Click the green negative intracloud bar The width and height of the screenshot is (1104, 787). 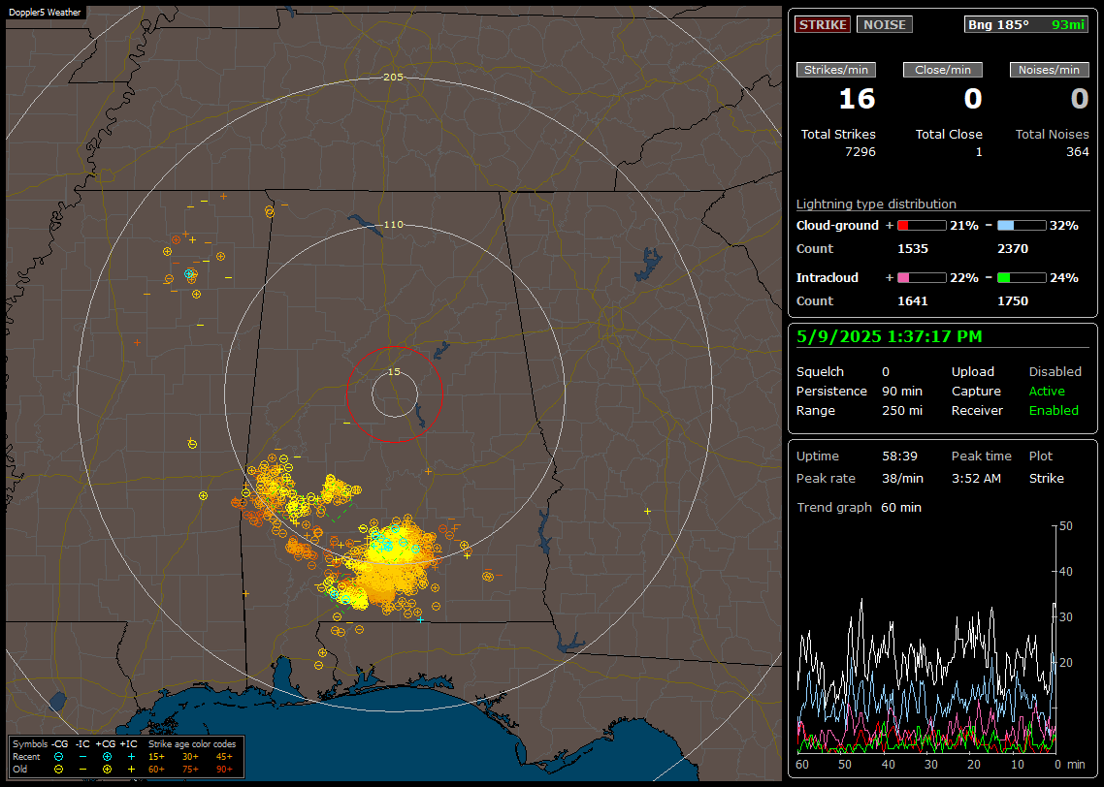pos(1022,278)
